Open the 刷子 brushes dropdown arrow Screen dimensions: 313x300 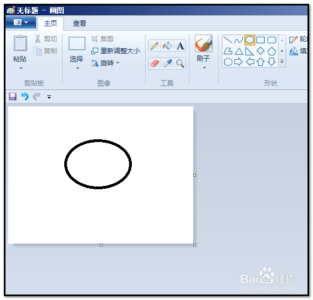coord(204,68)
